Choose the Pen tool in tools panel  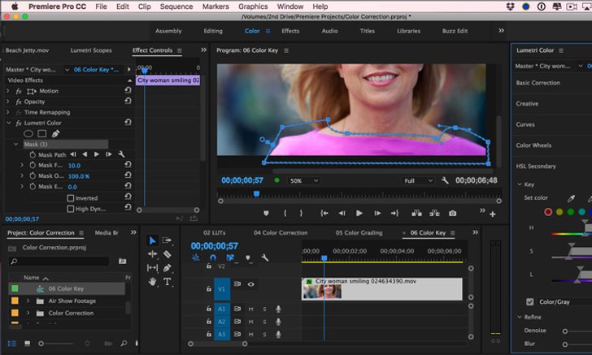tap(167, 268)
